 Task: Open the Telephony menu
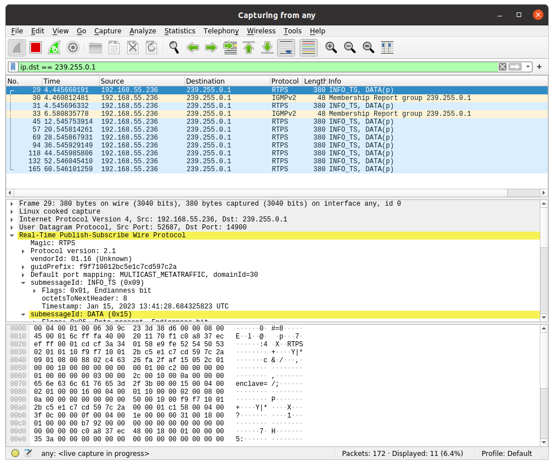[x=221, y=31]
